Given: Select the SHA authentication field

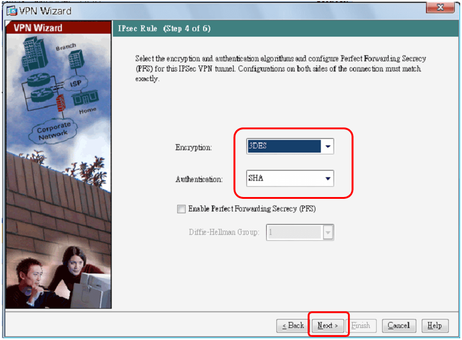Looking at the screenshot, I should click(x=290, y=178).
